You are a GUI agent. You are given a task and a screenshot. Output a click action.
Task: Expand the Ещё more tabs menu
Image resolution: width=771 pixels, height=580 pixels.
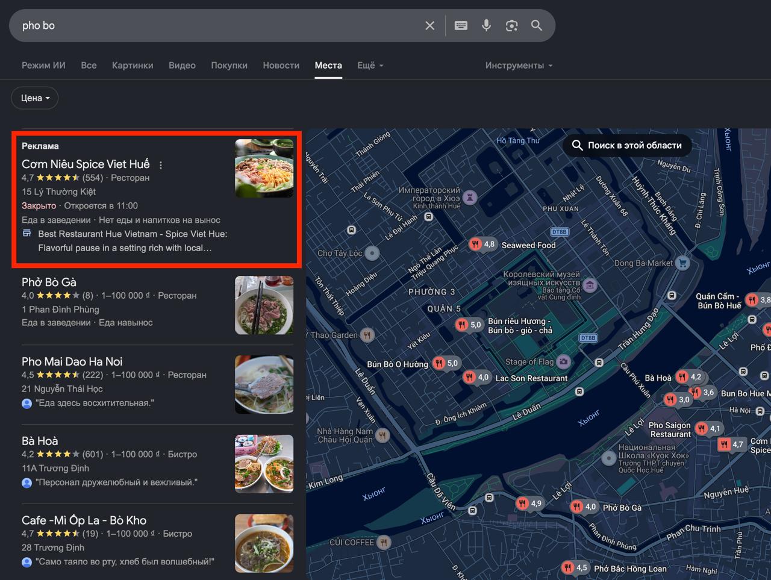pyautogui.click(x=370, y=65)
